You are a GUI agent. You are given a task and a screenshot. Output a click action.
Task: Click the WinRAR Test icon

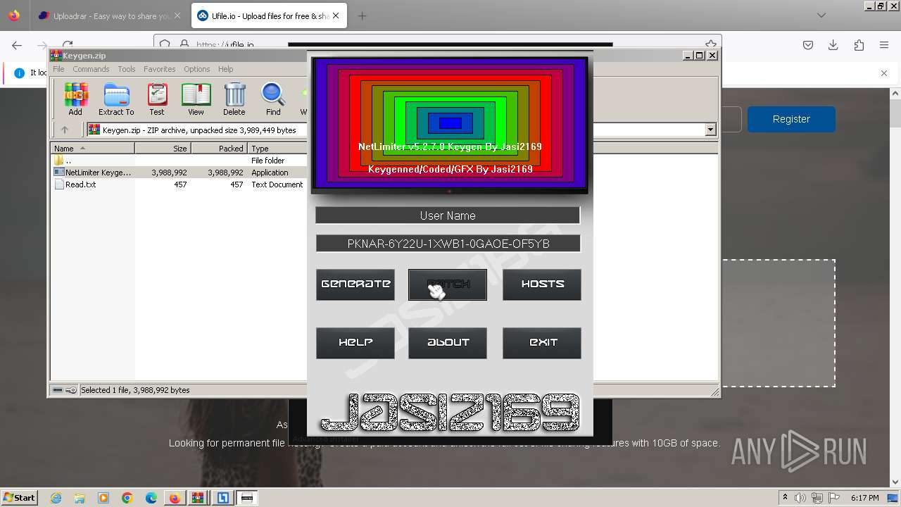pyautogui.click(x=157, y=99)
